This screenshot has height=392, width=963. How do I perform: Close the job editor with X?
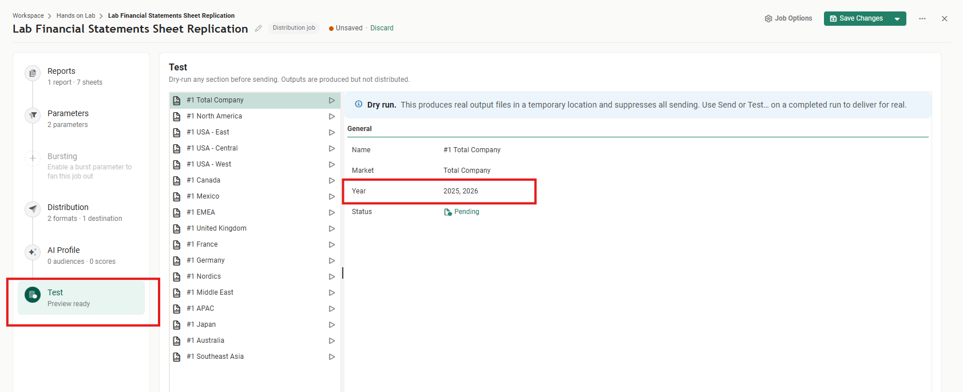tap(945, 19)
